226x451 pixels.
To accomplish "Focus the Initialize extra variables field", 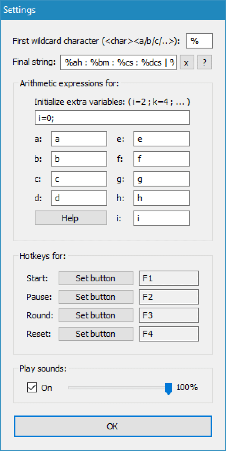I will pos(112,118).
